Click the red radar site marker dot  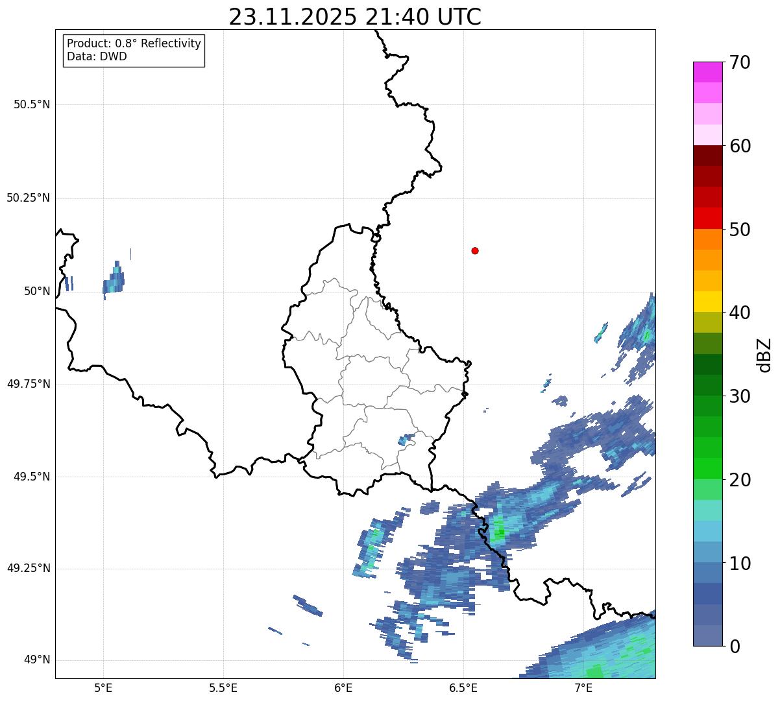point(475,250)
